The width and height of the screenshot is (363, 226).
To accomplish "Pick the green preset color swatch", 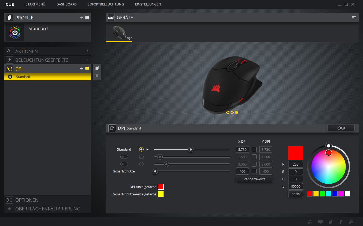I will tap(322, 194).
